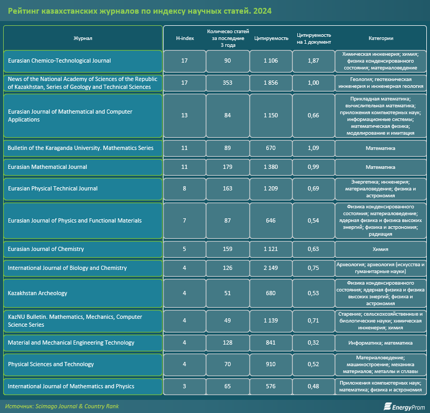
Task: Click citations value '670'
Action: click(271, 148)
